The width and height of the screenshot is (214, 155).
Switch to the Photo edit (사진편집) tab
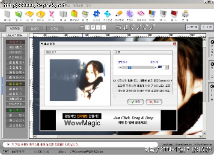[15, 29]
